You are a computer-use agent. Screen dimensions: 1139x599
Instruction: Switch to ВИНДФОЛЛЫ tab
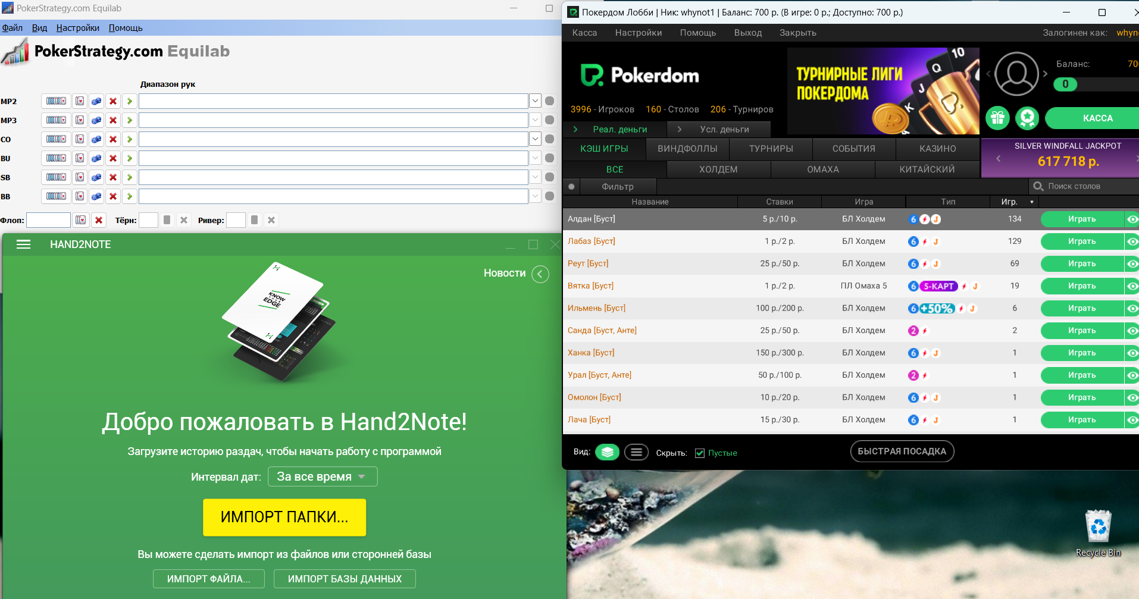click(687, 149)
